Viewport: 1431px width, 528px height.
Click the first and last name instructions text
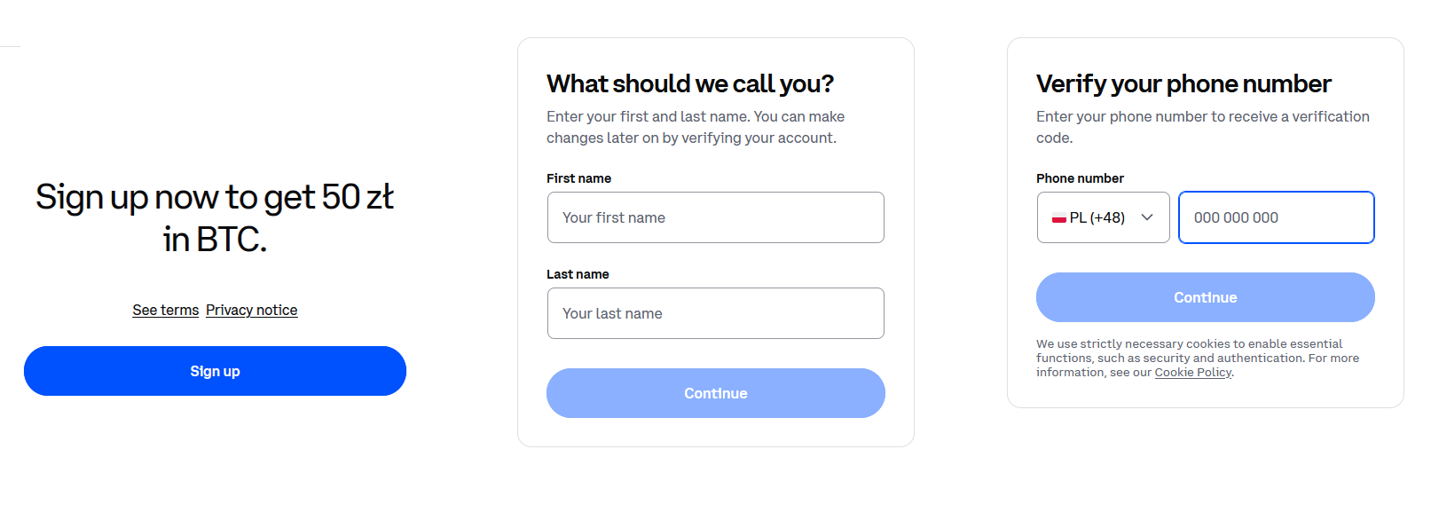pyautogui.click(x=695, y=127)
